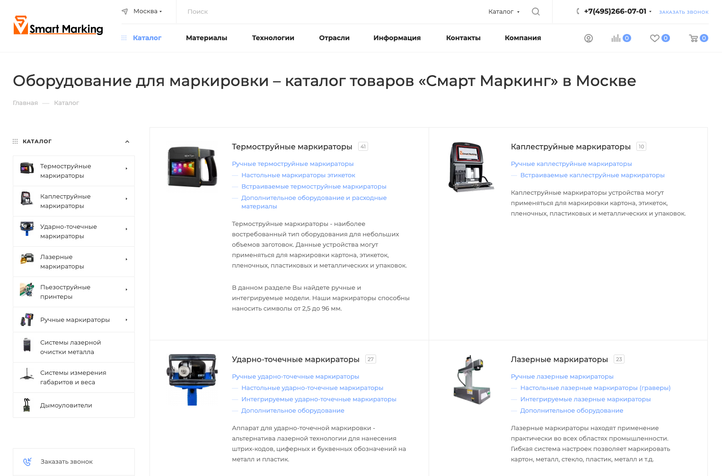Open the user account icon
This screenshot has height=476, width=722.
click(x=589, y=38)
